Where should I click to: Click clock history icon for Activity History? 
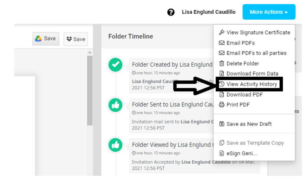221,84
